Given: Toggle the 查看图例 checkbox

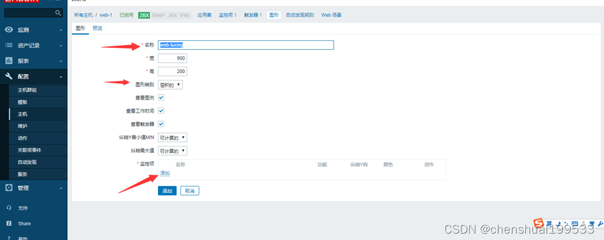Looking at the screenshot, I should point(162,98).
